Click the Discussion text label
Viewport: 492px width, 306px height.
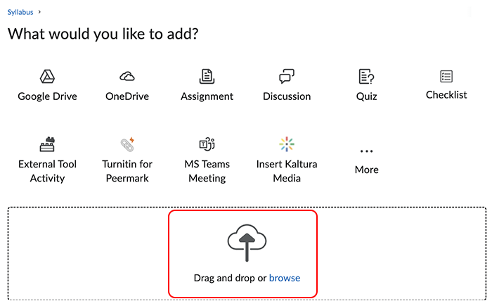click(286, 96)
